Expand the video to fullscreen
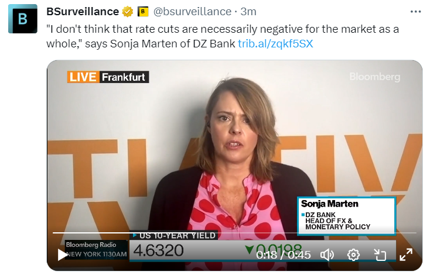The height and width of the screenshot is (275, 430). [x=406, y=255]
